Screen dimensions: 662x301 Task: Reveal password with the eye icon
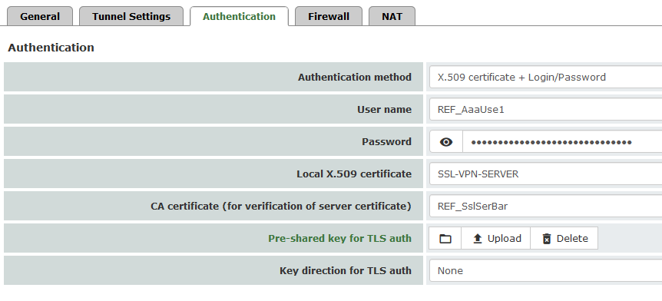446,142
